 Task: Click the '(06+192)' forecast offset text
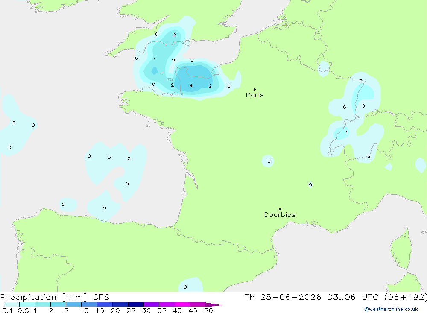click(406, 297)
